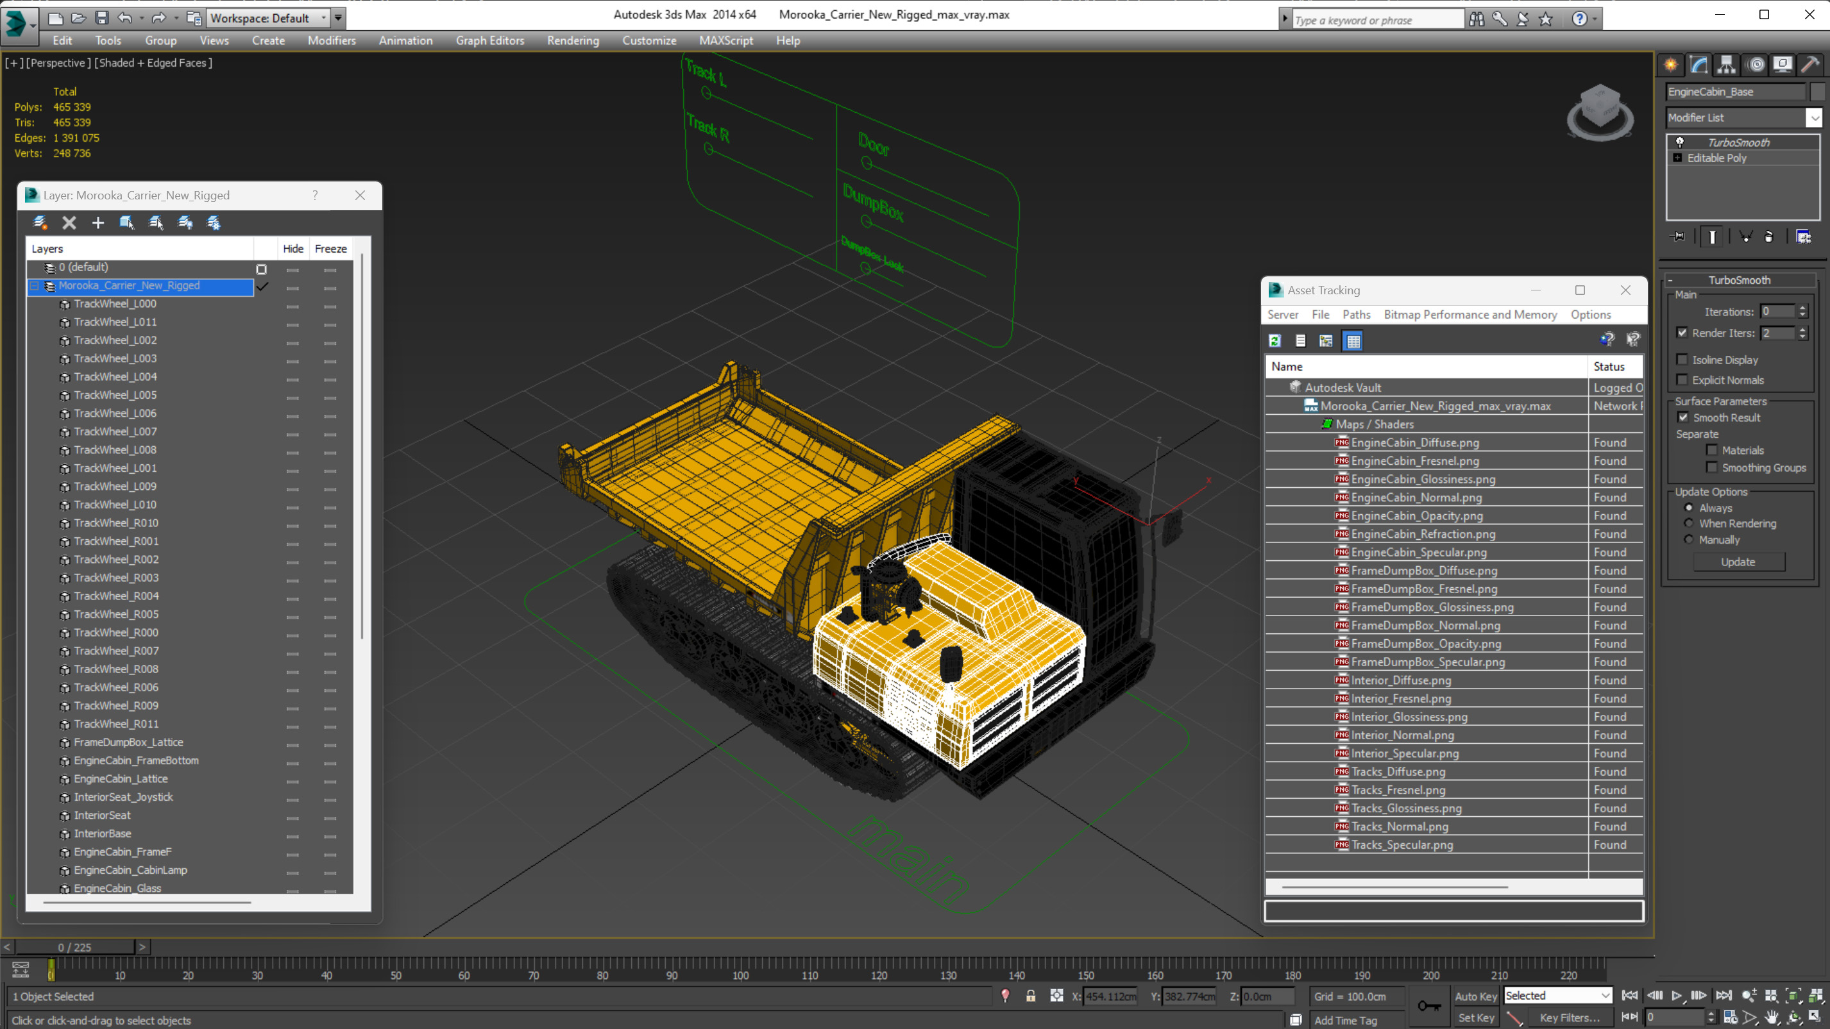
Task: Click the Set Key button
Action: 1475,1017
